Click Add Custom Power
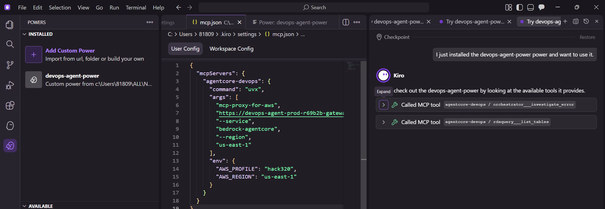 tap(70, 51)
